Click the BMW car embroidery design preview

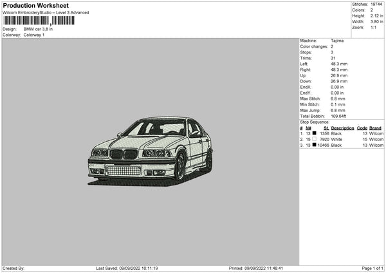click(x=150, y=149)
